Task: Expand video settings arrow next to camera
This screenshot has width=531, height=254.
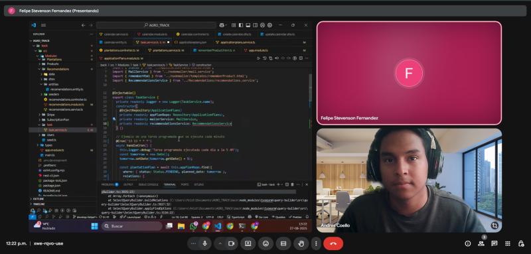Action: click(x=220, y=243)
